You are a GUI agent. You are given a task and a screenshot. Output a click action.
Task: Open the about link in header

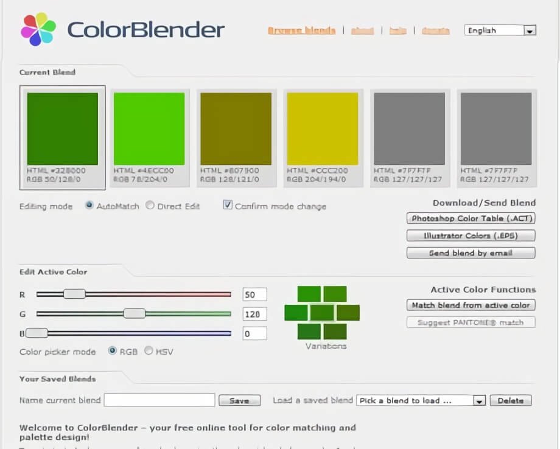[x=363, y=30]
